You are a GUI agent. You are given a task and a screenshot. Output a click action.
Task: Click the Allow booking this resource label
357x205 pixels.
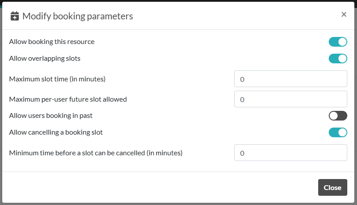[52, 42]
